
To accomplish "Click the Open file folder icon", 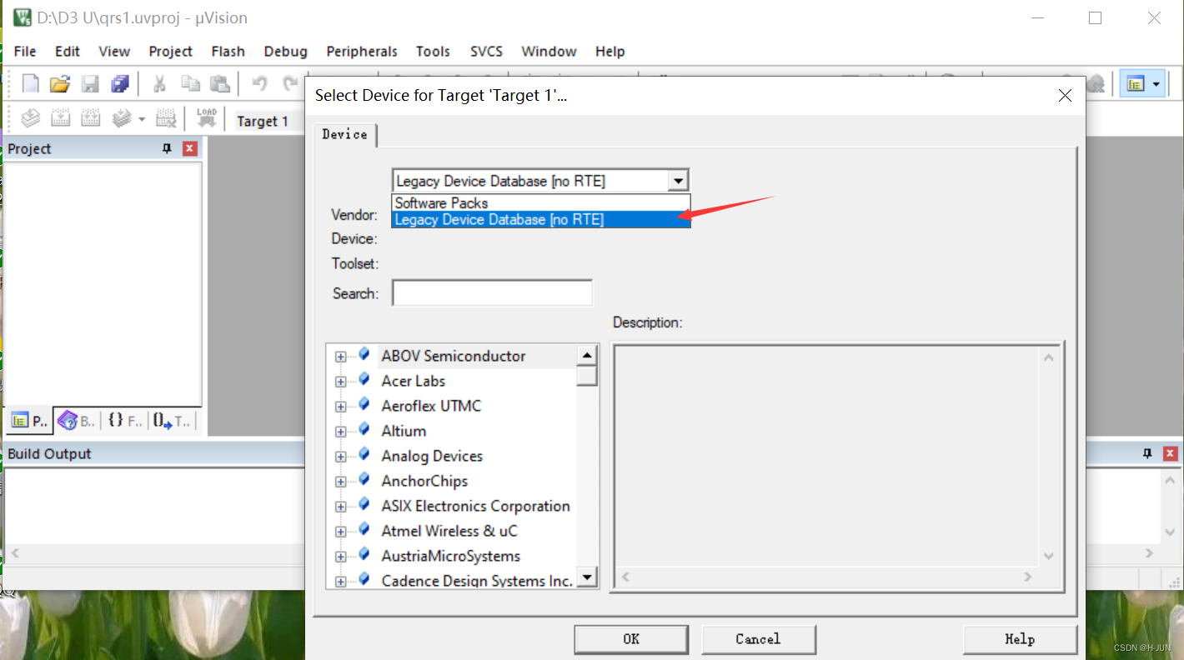I will tap(60, 83).
